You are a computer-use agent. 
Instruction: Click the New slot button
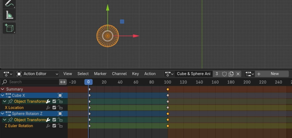pos(272,74)
